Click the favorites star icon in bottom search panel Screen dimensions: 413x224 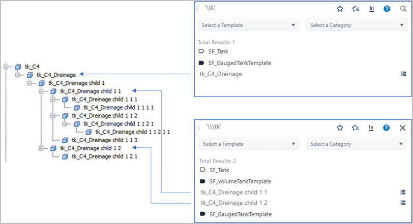pos(340,127)
